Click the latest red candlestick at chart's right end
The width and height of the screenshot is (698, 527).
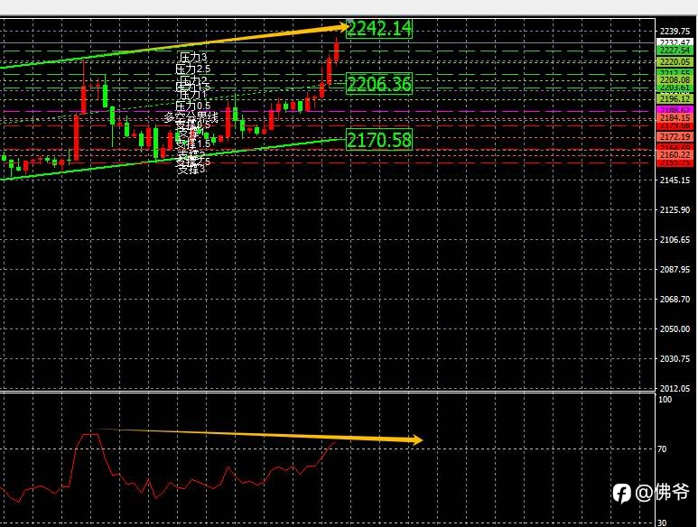337,50
